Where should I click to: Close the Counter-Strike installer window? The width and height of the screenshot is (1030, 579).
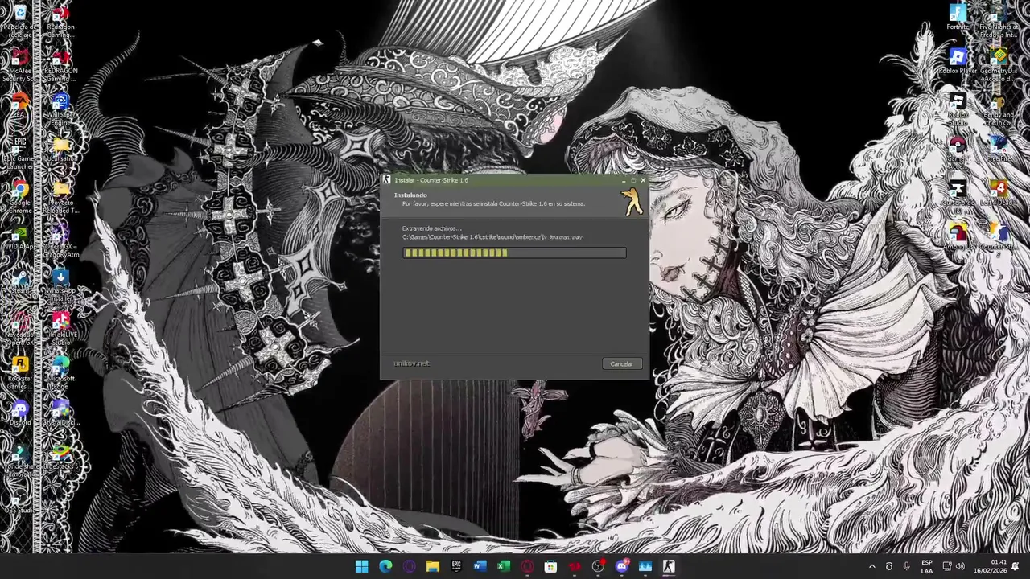(642, 180)
